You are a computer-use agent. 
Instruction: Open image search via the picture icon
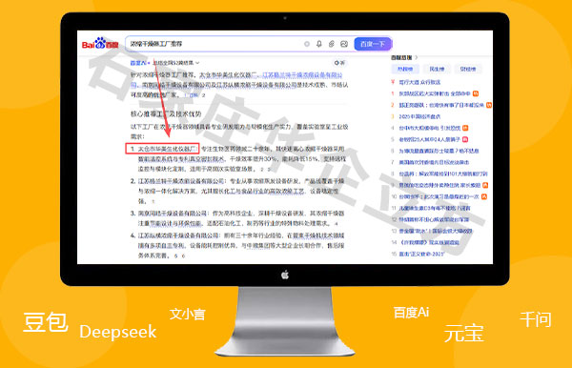[x=343, y=44]
